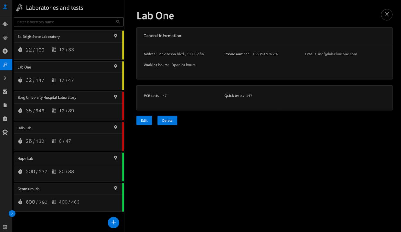Expand the sidebar with blue arrow

(12, 213)
